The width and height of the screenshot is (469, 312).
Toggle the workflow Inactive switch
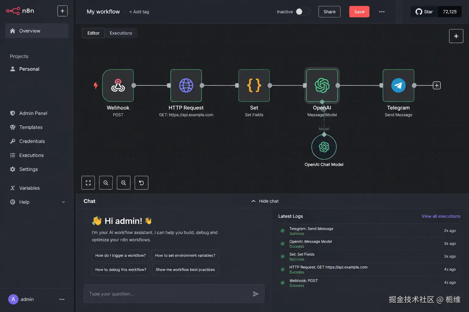pyautogui.click(x=303, y=12)
